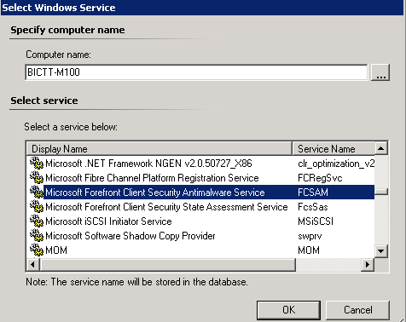The image size is (406, 322).
Task: Click the swprv service name cell
Action: click(310, 236)
